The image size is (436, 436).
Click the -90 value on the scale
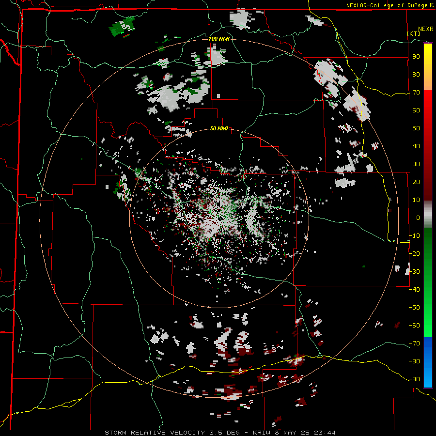click(414, 379)
